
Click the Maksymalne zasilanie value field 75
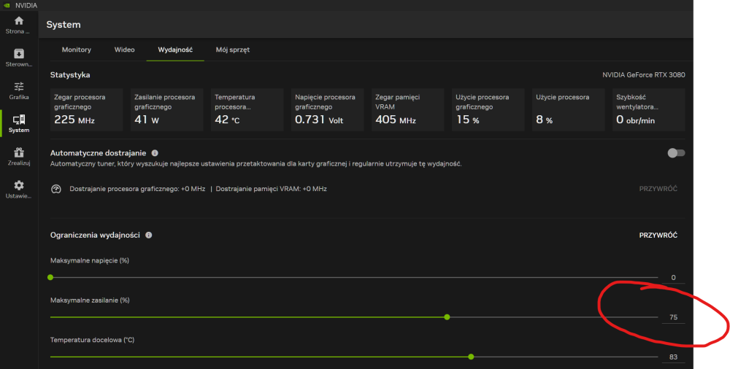tap(672, 317)
